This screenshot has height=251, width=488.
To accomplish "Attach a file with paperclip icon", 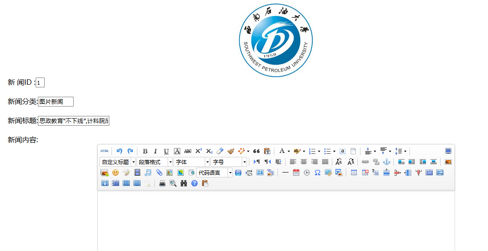I will (x=159, y=173).
